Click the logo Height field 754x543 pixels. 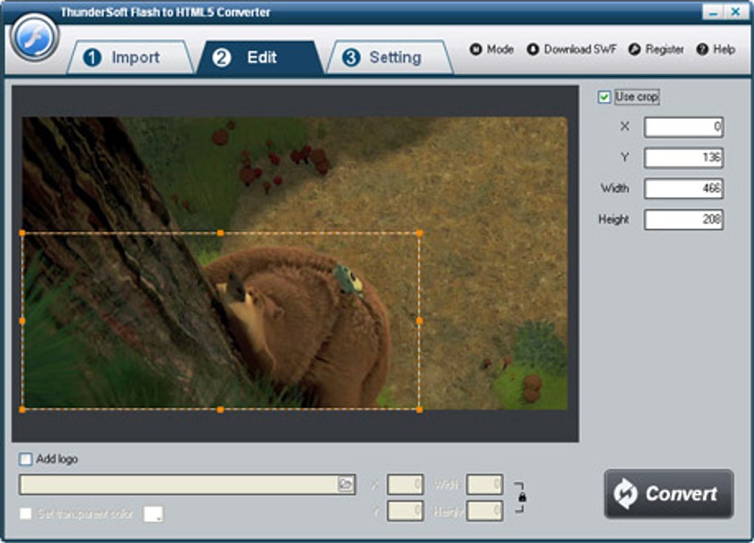click(485, 510)
